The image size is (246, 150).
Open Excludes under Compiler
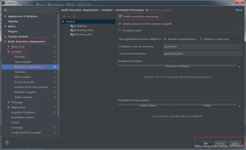(x=20, y=57)
